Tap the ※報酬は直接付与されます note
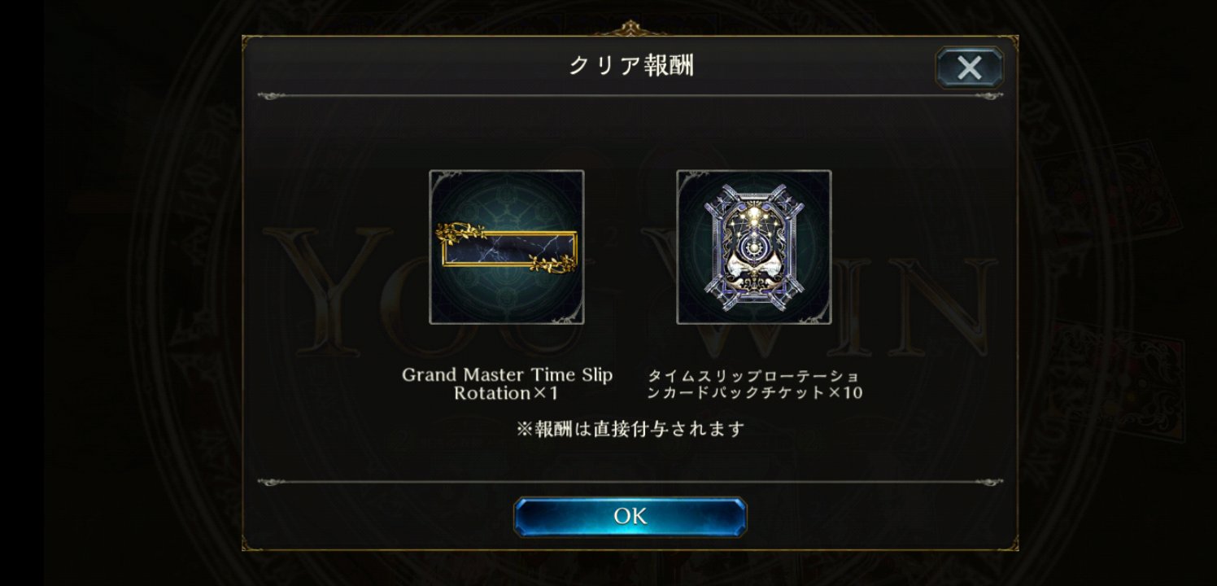This screenshot has width=1217, height=586. [x=630, y=429]
